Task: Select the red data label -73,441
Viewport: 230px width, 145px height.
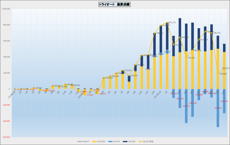Action: [90, 95]
